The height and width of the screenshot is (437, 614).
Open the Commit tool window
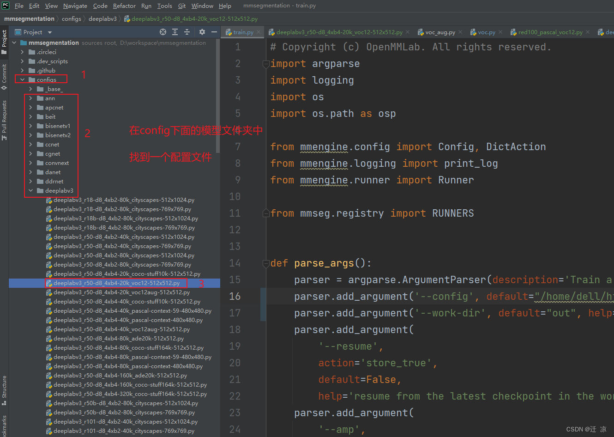pyautogui.click(x=4, y=76)
